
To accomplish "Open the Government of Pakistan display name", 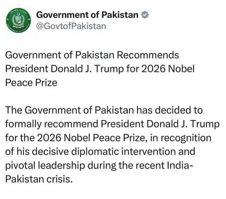I will tap(87, 15).
